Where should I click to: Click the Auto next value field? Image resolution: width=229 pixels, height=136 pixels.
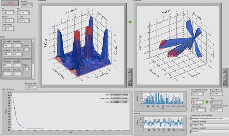(x=199, y=102)
